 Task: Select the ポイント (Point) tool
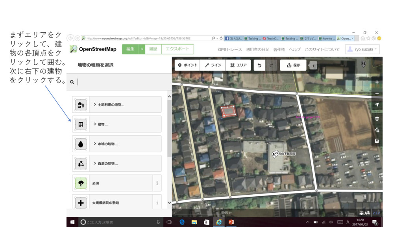coord(187,65)
